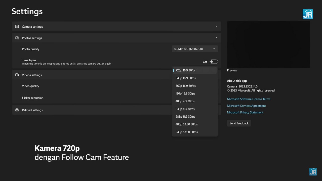The height and width of the screenshot is (181, 322).
Task: Expand the Camera settings section
Action: coord(216,26)
